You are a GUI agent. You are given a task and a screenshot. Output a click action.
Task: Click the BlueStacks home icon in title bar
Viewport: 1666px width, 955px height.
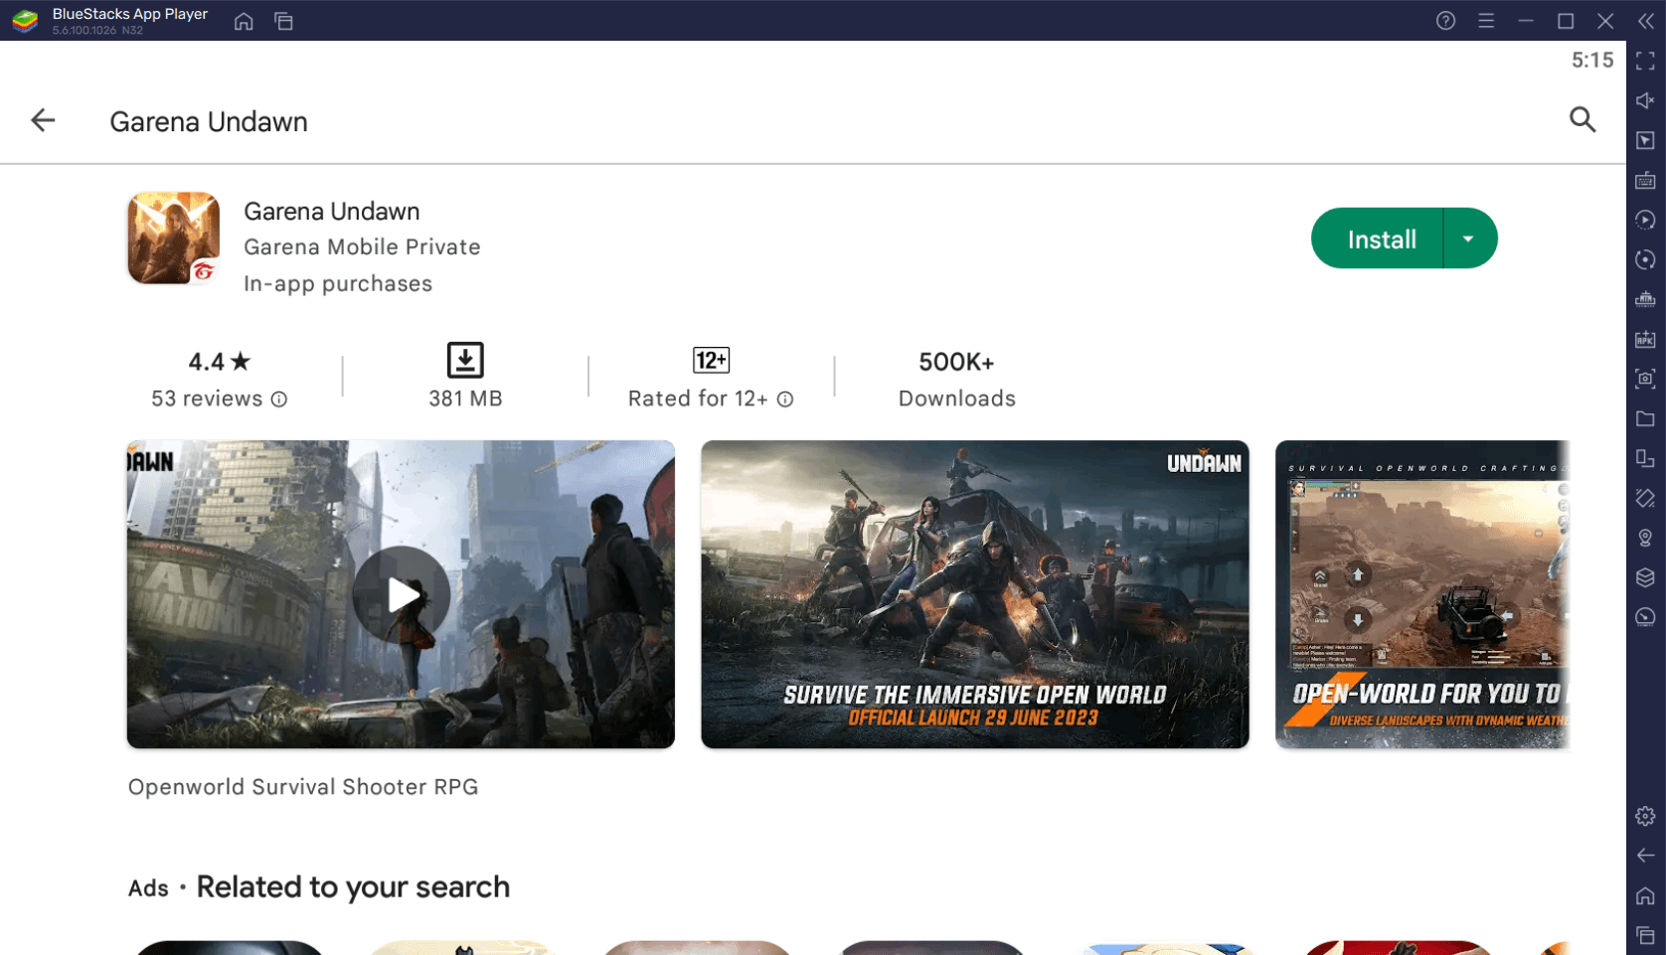[x=244, y=21]
